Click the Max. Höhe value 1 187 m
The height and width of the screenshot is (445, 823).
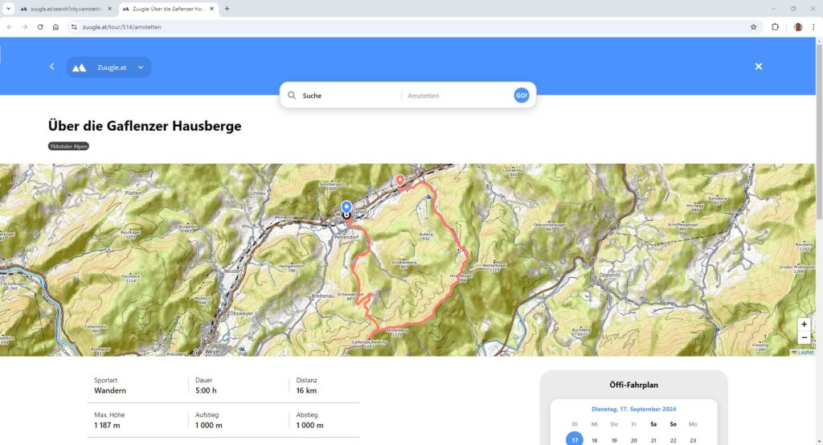click(107, 425)
